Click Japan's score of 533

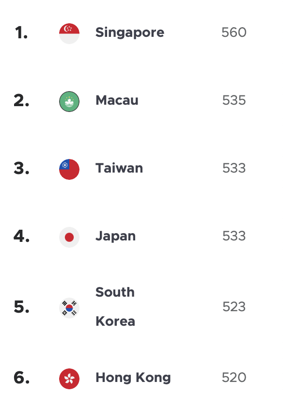point(234,236)
